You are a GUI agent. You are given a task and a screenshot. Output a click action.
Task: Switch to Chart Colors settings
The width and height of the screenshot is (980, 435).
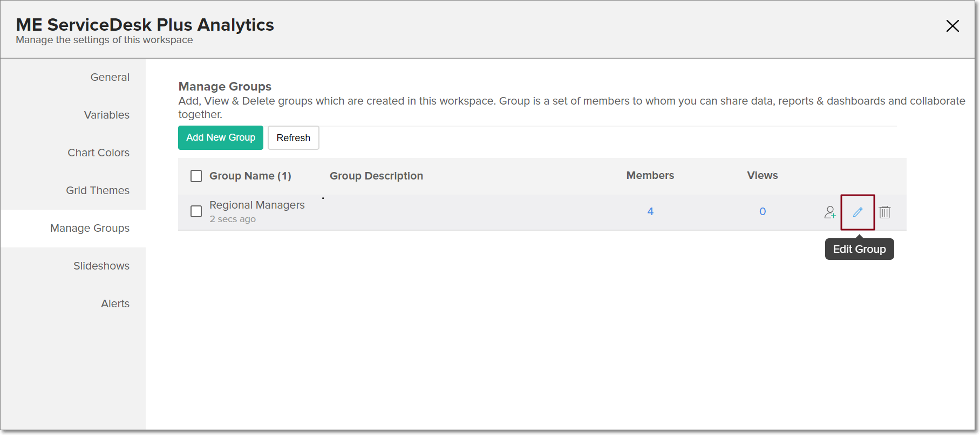[98, 153]
